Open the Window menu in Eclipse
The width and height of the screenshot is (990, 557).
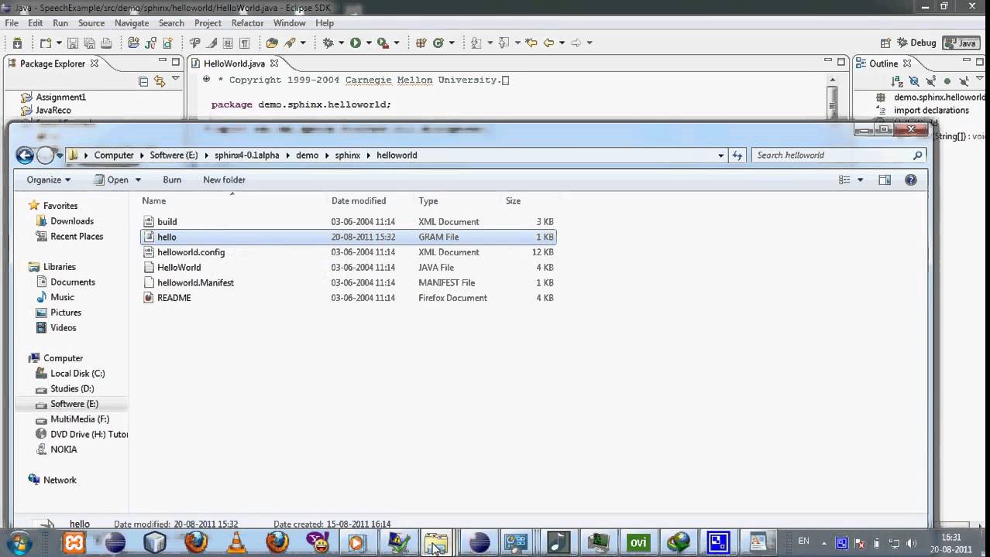pyautogui.click(x=289, y=23)
